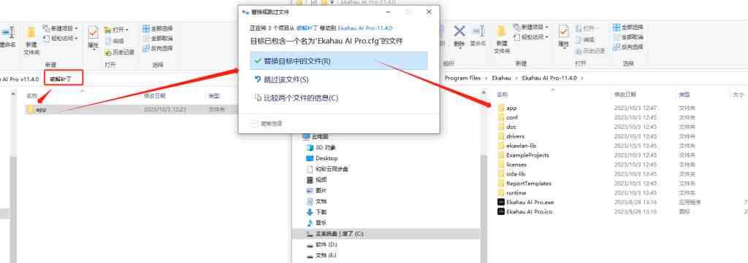Click Select None in right window ribbon
The width and height of the screenshot is (748, 263).
click(x=628, y=37)
